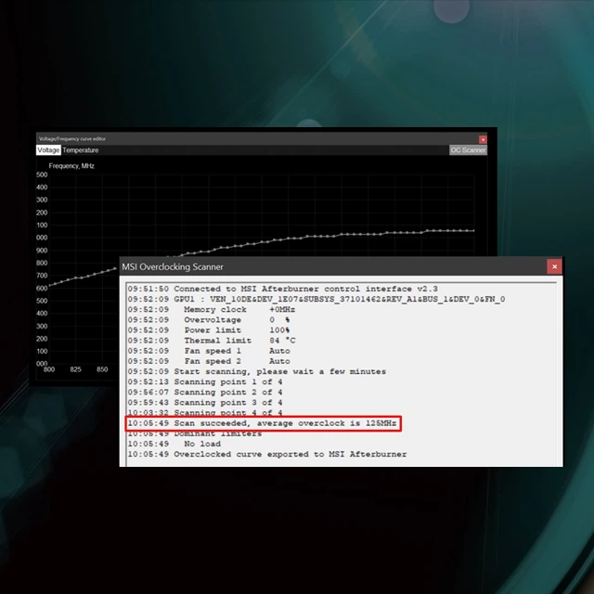The width and height of the screenshot is (594, 594).
Task: Launch the OC Scanner button
Action: coord(468,150)
